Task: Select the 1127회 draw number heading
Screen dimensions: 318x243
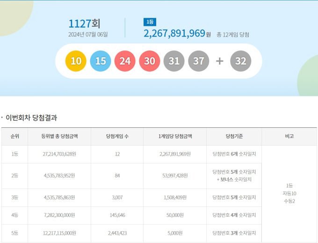Action: point(84,24)
